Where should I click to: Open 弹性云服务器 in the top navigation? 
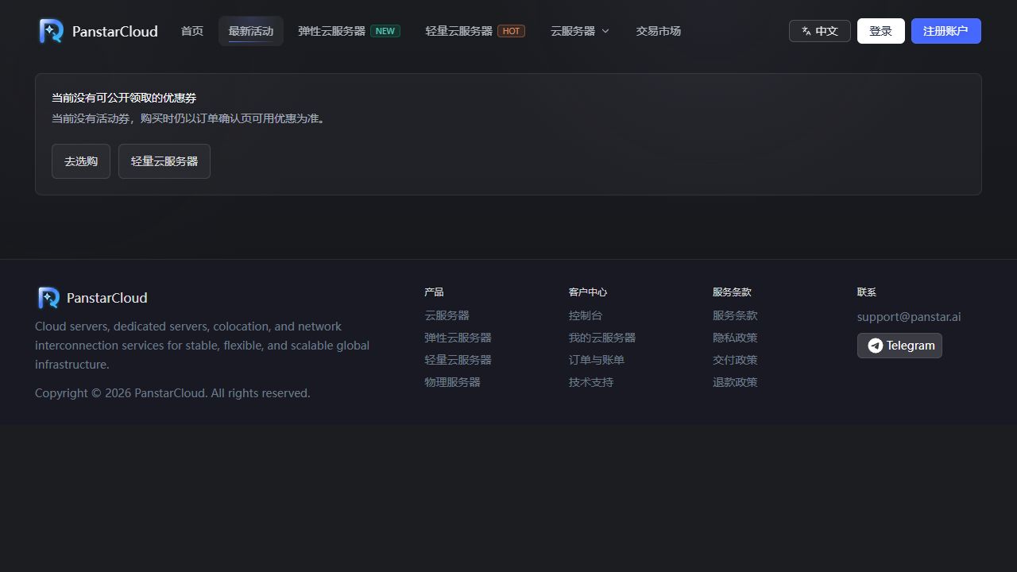(x=332, y=31)
